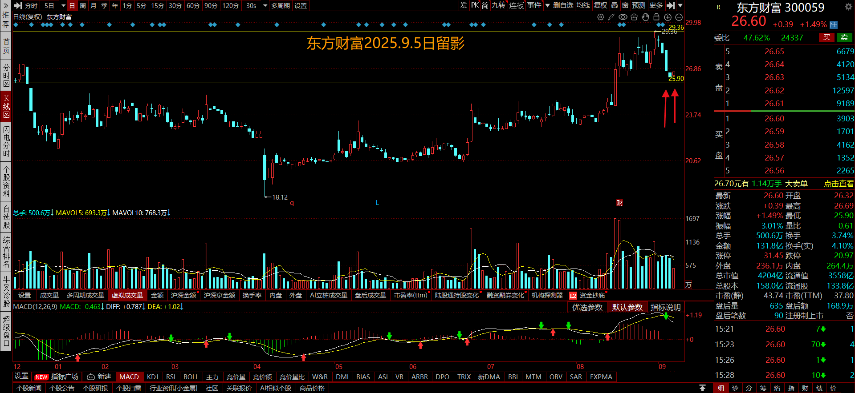The width and height of the screenshot is (855, 393).
Task: Click the red 买 buy button
Action: tap(826, 37)
